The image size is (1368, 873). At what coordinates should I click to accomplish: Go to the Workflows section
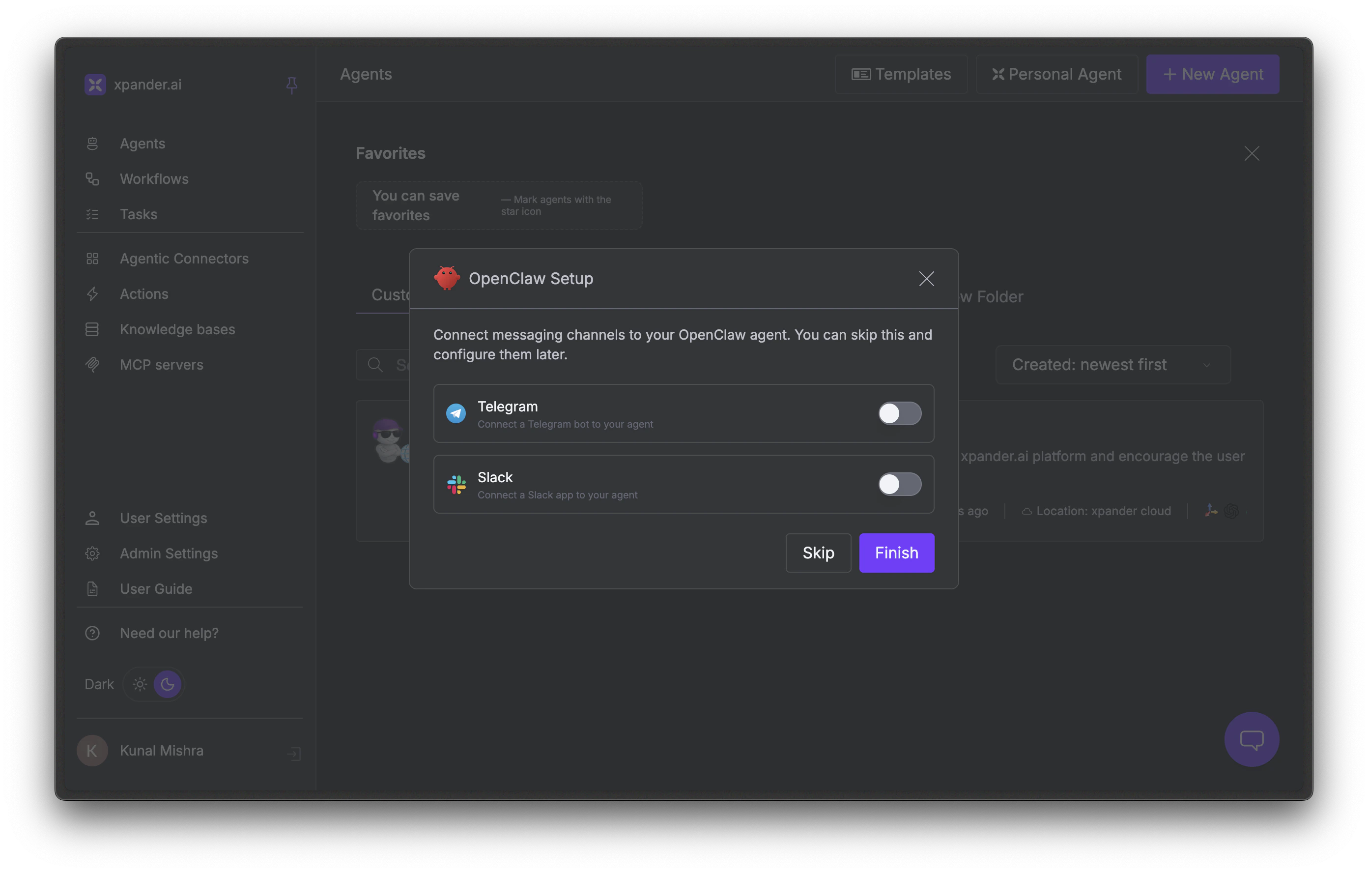pos(154,179)
